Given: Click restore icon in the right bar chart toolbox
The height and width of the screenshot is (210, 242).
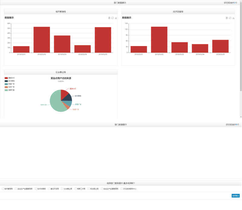Looking at the screenshot, I should [230, 18].
